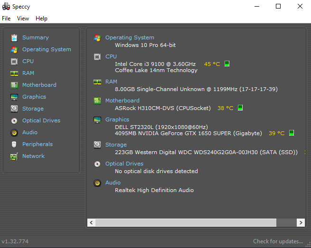311x248 pixels.
Task: Click the Optical Drives disc icon in sidebar
Action: coord(14,120)
